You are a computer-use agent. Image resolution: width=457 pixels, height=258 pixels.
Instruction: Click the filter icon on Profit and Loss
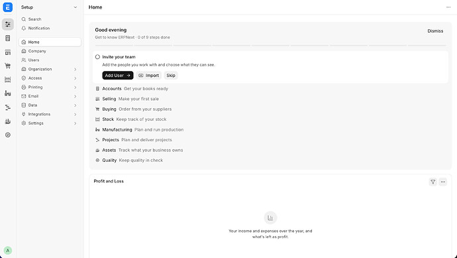[432, 182]
